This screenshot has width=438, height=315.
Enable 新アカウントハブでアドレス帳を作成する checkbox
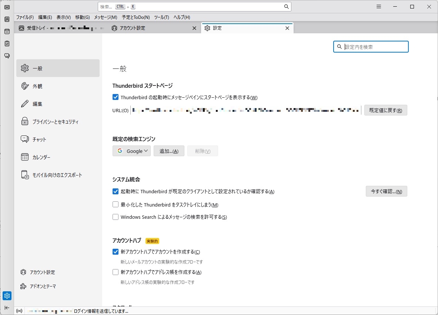[116, 272]
